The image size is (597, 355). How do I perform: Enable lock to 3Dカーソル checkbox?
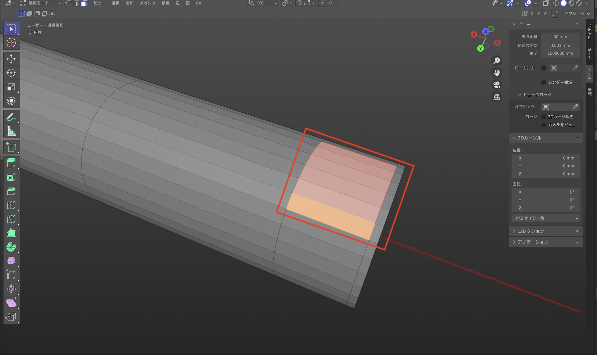(x=544, y=117)
